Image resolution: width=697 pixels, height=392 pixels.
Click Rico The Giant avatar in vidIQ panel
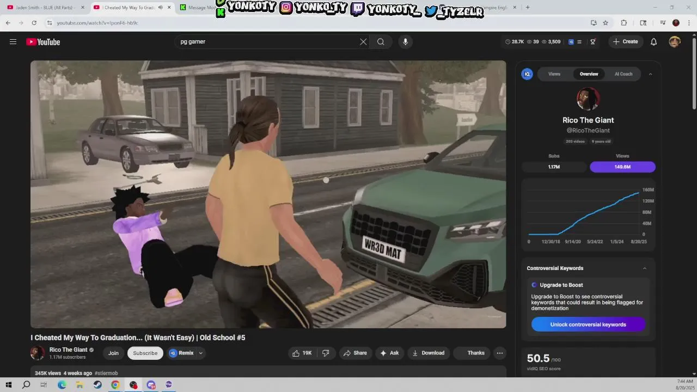tap(588, 99)
